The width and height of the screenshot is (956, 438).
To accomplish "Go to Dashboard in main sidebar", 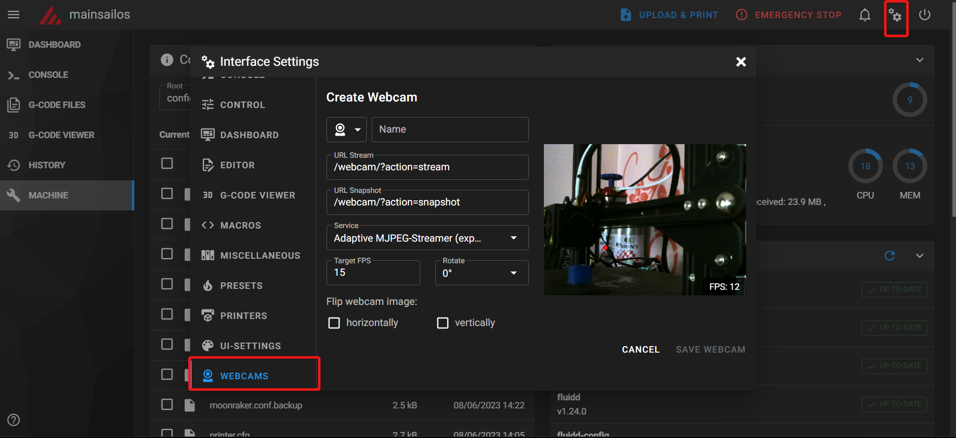I will [x=67, y=45].
